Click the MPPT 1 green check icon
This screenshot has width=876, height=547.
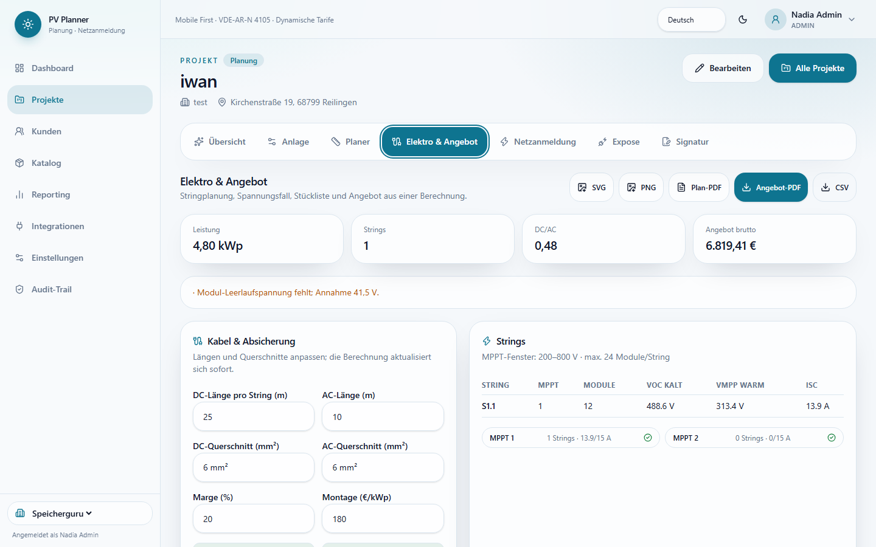(x=648, y=438)
